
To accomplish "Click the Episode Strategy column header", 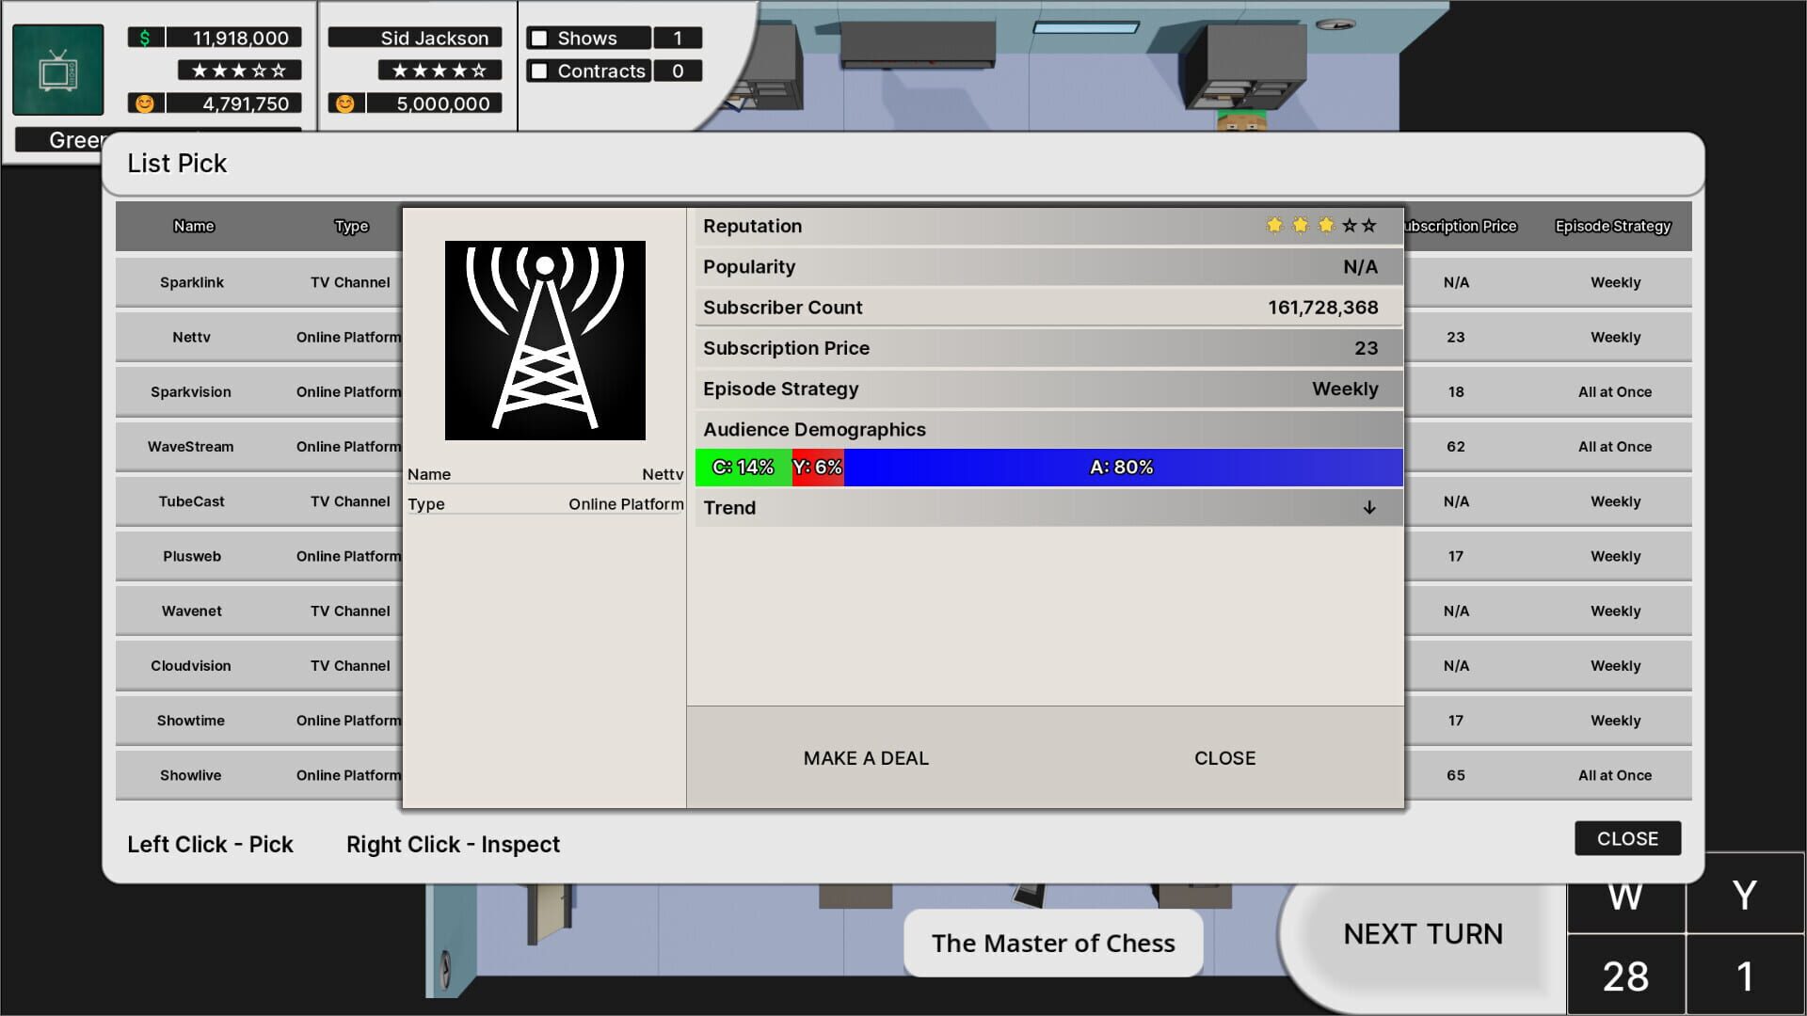I will [1612, 226].
